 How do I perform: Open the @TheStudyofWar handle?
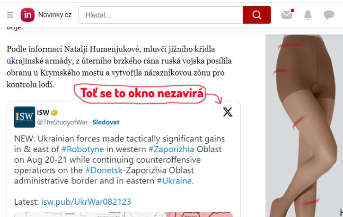[62, 122]
